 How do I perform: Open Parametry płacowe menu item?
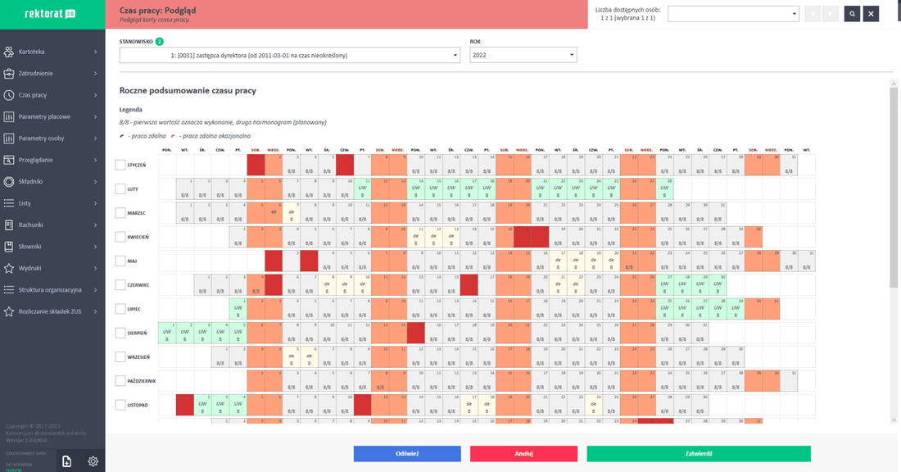pyautogui.click(x=52, y=116)
